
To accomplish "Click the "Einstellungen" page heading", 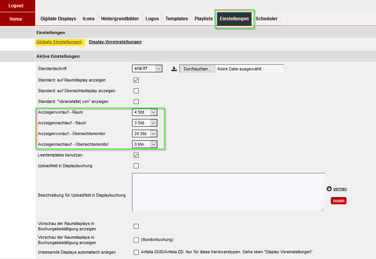I will [51, 33].
